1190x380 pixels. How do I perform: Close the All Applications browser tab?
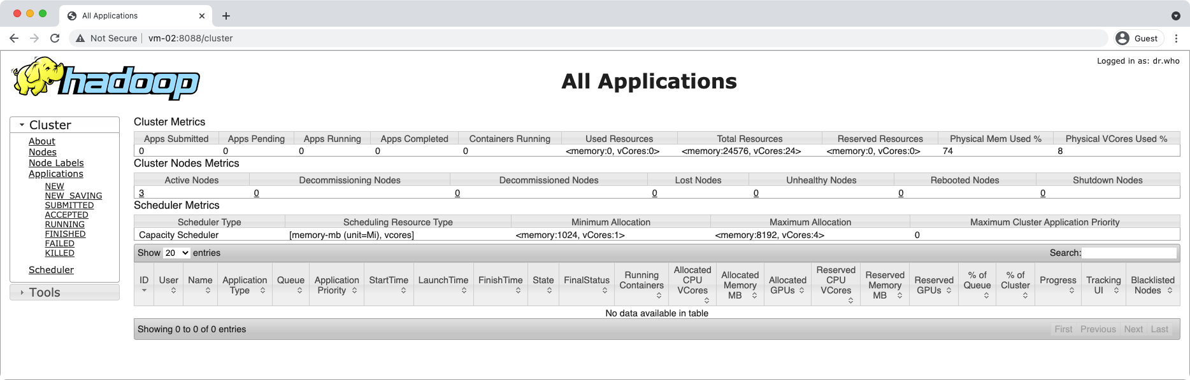pyautogui.click(x=202, y=16)
